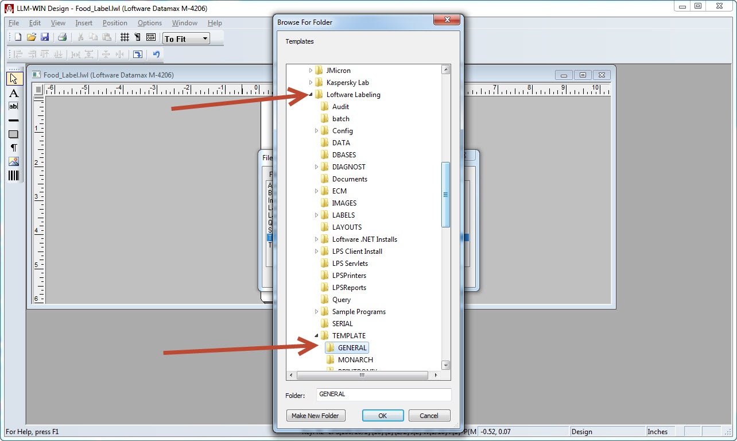Open a label file via the folder icon

click(x=31, y=37)
